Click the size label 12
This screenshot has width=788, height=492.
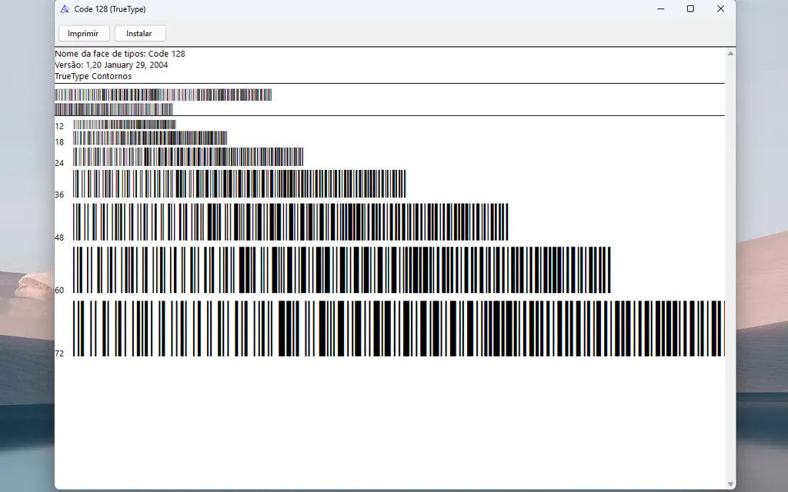tap(59, 127)
